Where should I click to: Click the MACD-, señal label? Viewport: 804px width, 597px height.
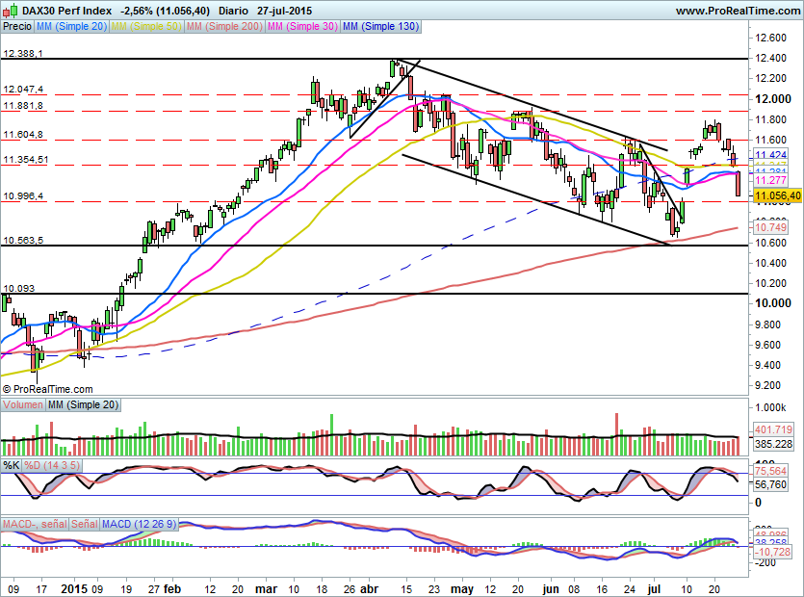pos(35,524)
